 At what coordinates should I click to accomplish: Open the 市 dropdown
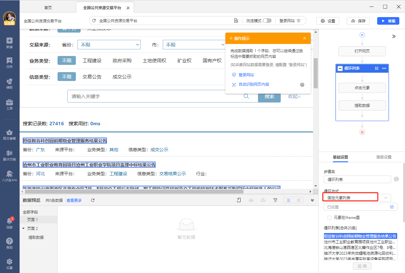[x=194, y=45]
